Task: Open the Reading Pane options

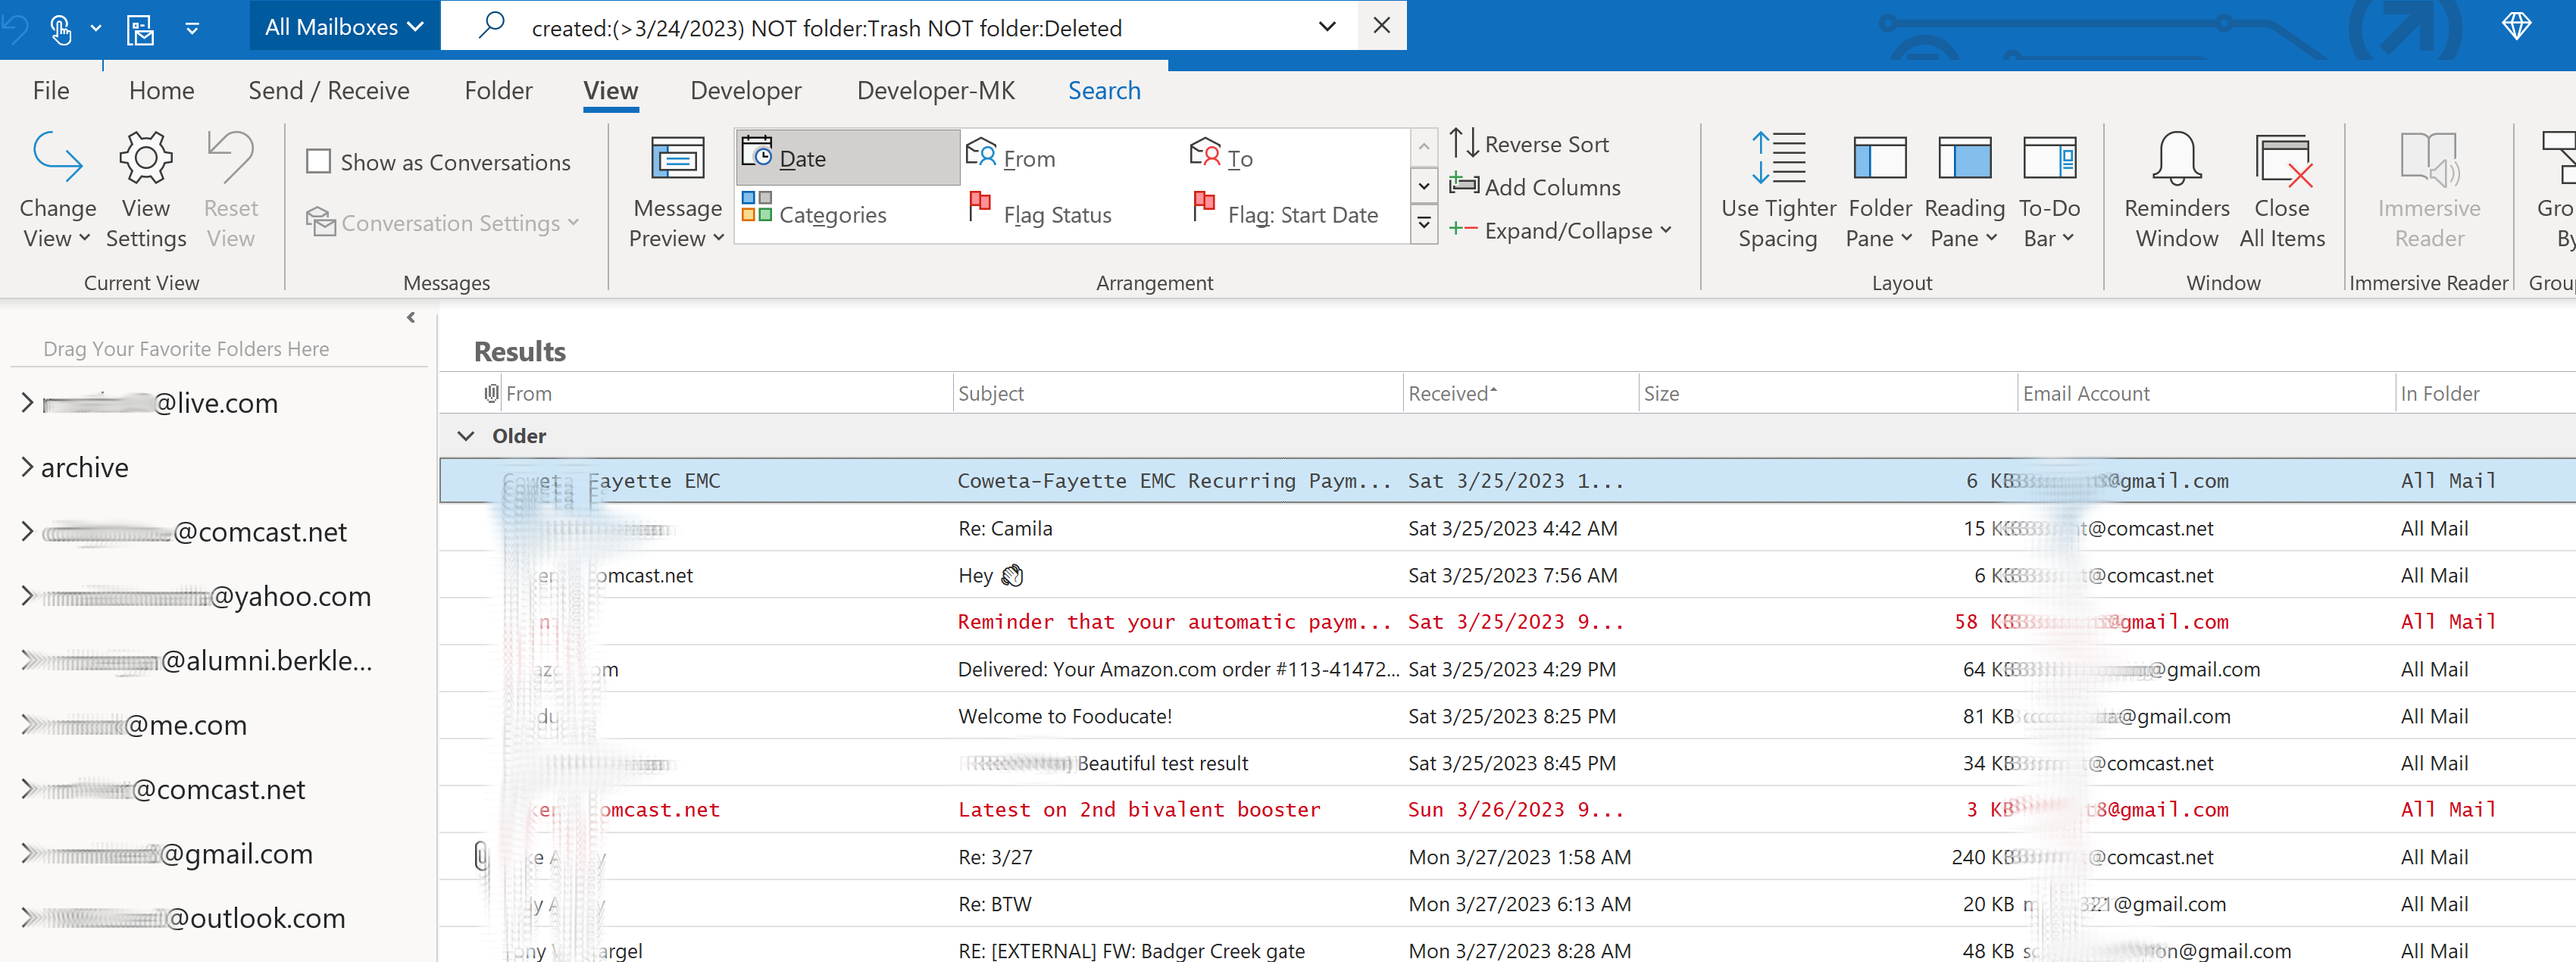Action: pos(1964,190)
